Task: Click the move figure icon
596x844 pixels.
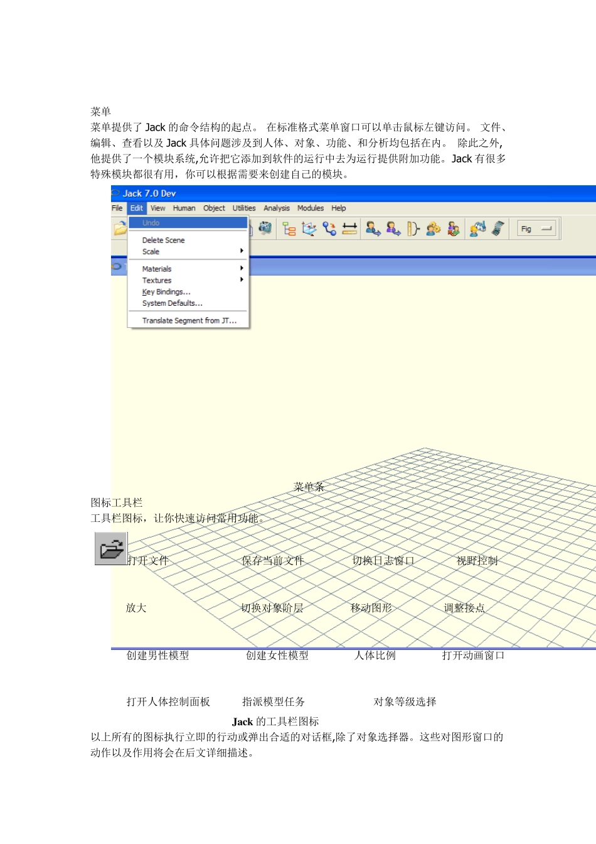Action: [x=309, y=229]
